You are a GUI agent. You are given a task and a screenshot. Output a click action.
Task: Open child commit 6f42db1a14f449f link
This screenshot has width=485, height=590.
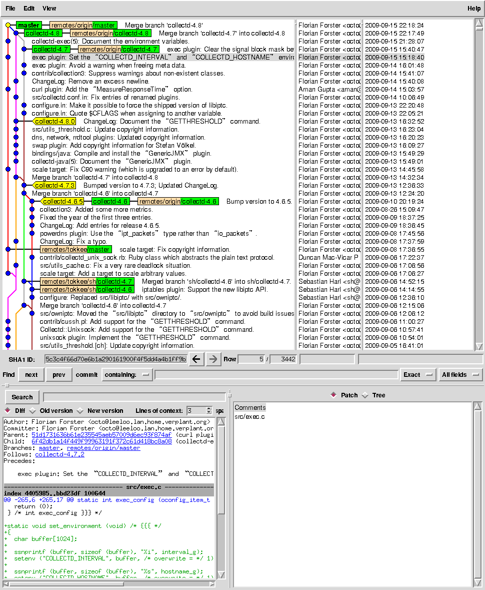click(101, 441)
